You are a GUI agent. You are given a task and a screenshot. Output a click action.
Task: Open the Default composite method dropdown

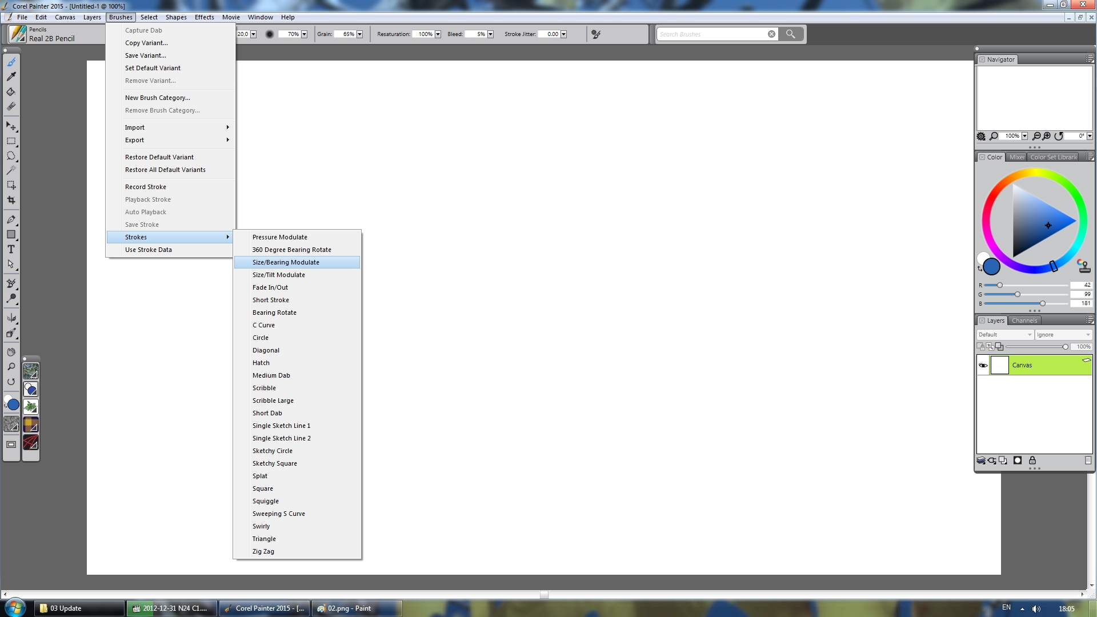click(x=1005, y=335)
